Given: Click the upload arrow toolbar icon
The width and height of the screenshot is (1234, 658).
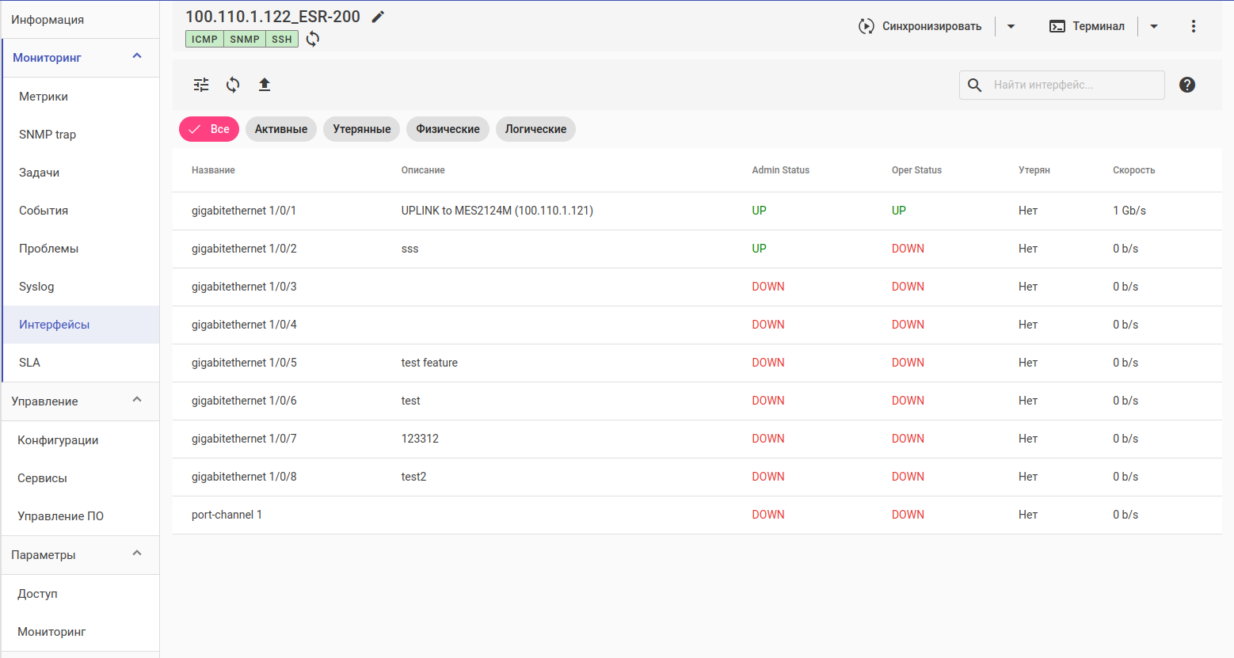Looking at the screenshot, I should click(265, 85).
